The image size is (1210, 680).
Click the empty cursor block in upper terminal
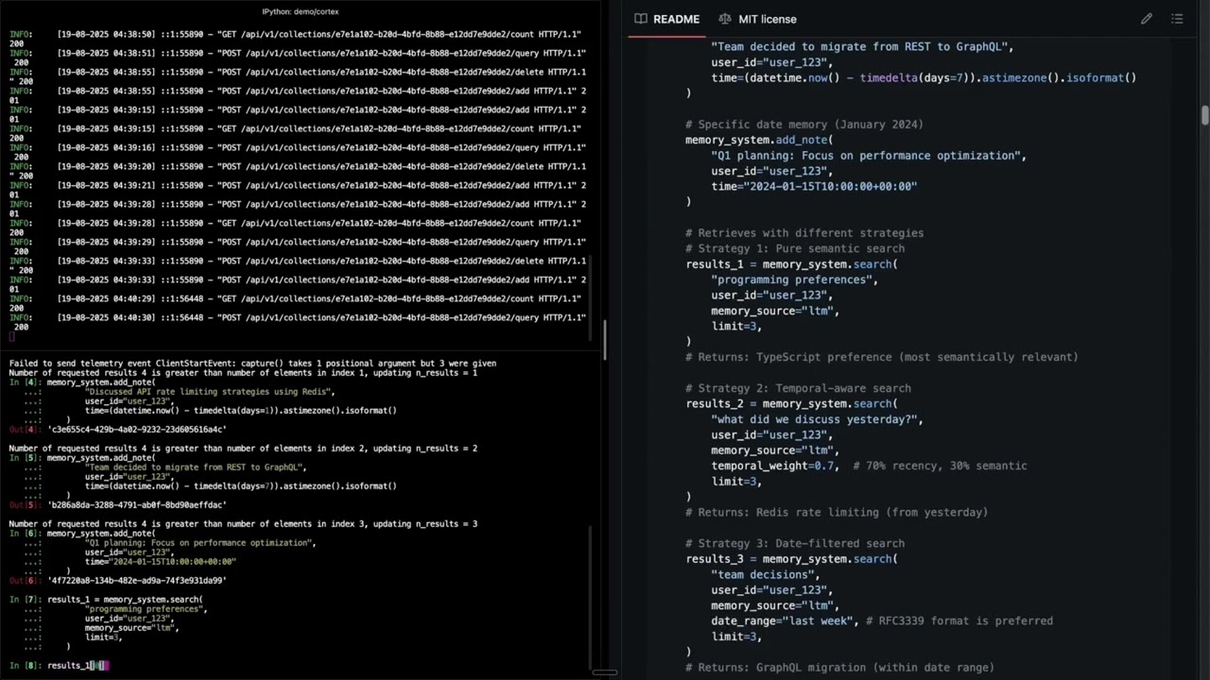pyautogui.click(x=12, y=336)
